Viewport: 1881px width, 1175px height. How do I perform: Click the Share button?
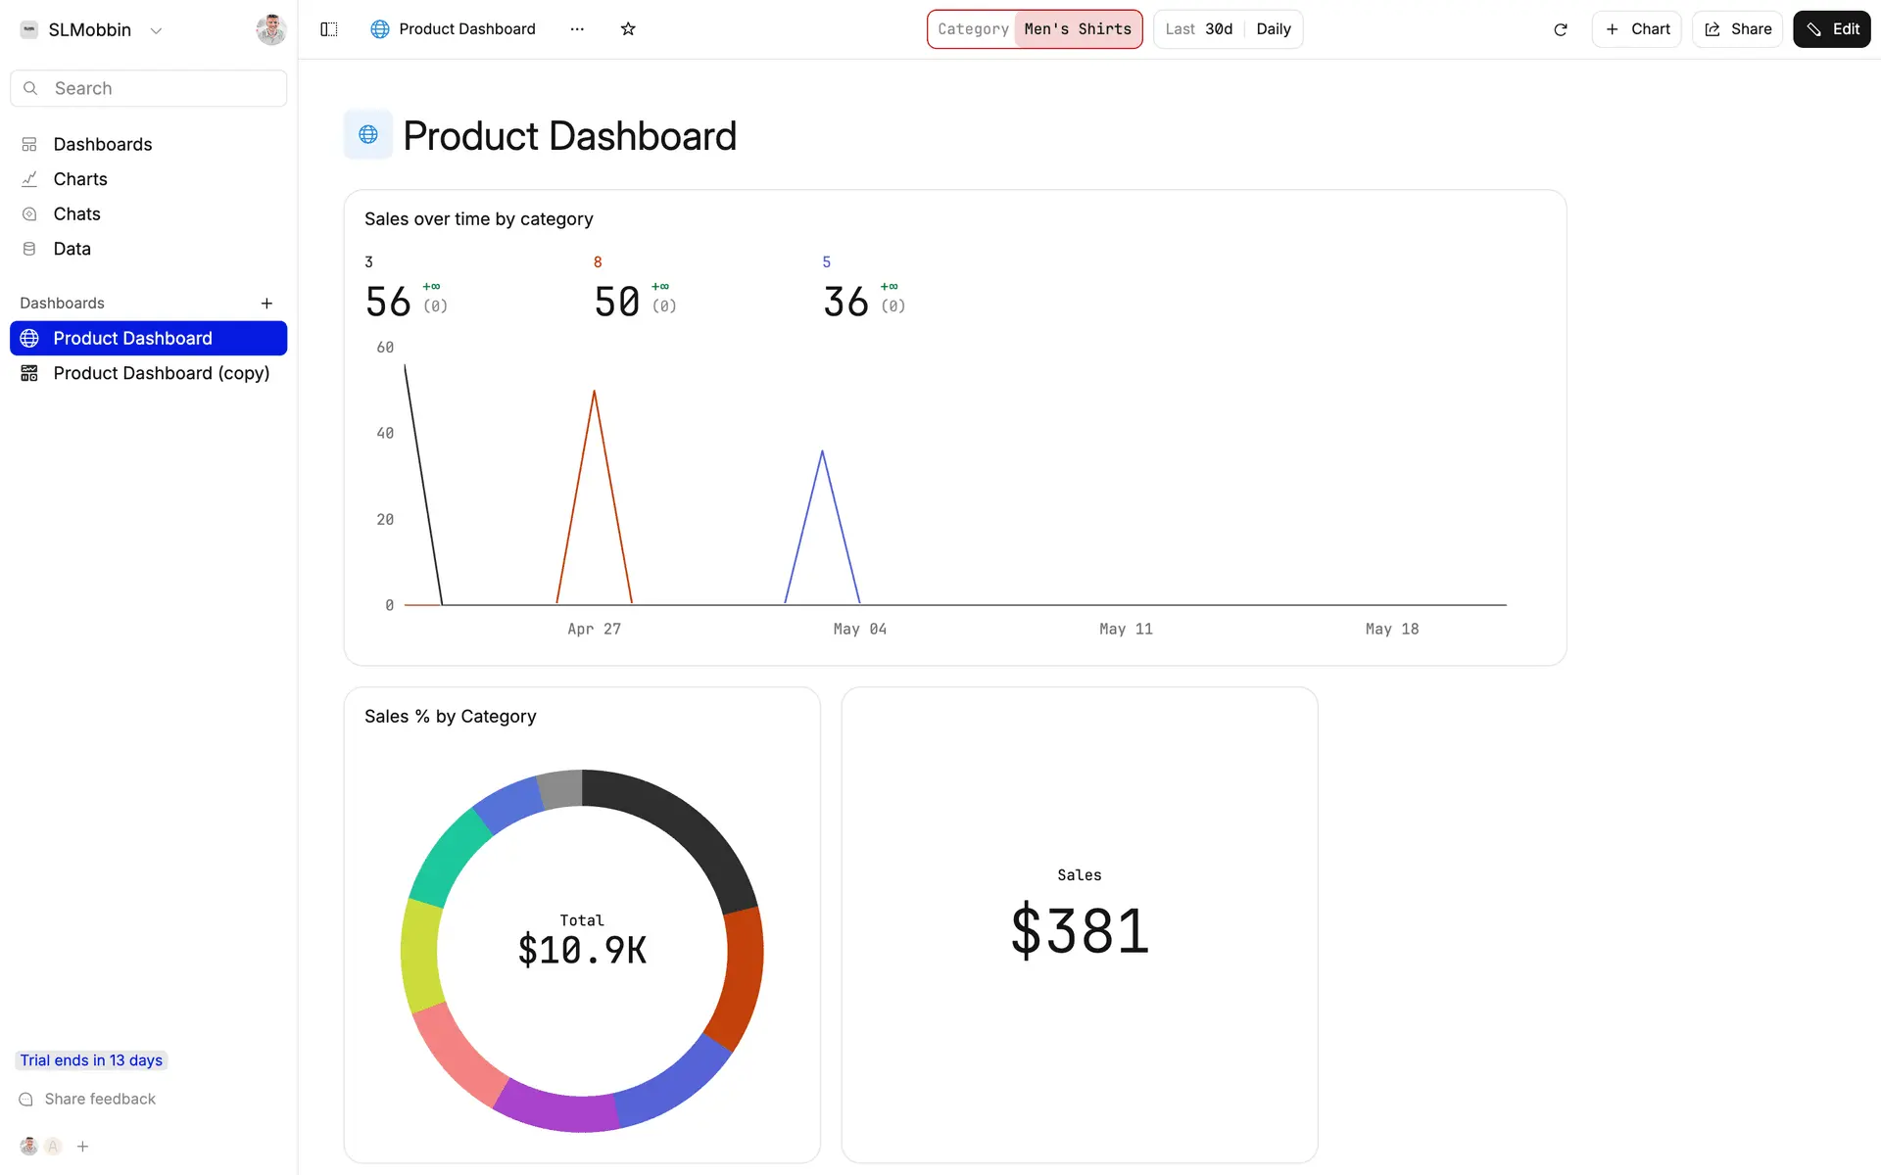1738,29
